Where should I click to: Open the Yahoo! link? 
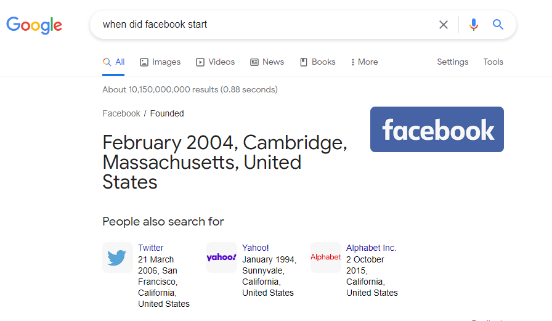tap(255, 248)
